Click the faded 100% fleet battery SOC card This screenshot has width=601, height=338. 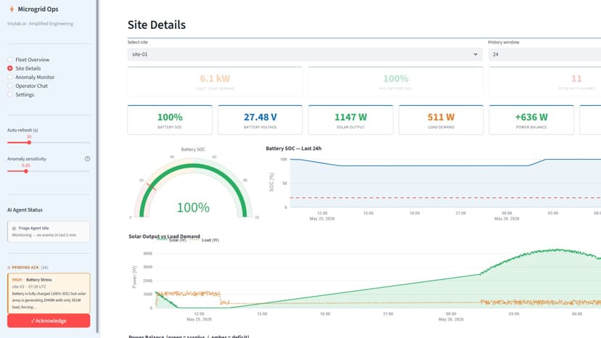(x=396, y=81)
